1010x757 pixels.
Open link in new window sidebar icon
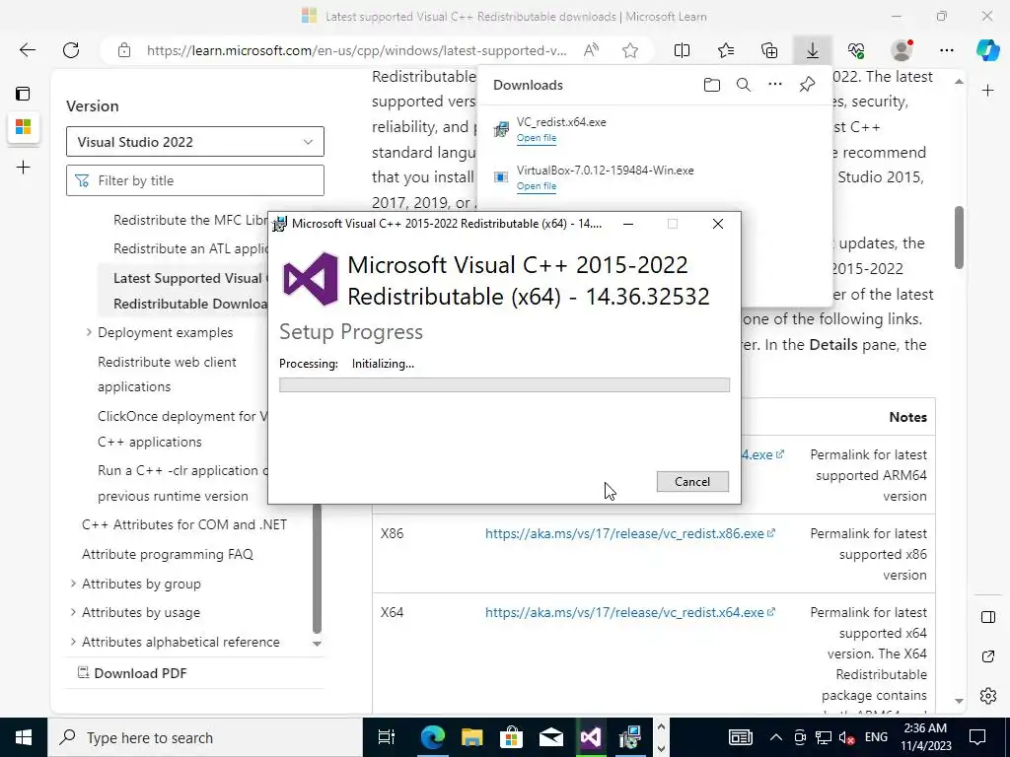click(988, 656)
